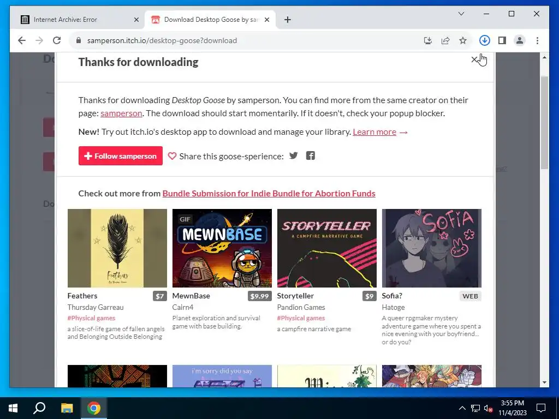Open a new browser tab
The width and height of the screenshot is (559, 419).
(288, 20)
